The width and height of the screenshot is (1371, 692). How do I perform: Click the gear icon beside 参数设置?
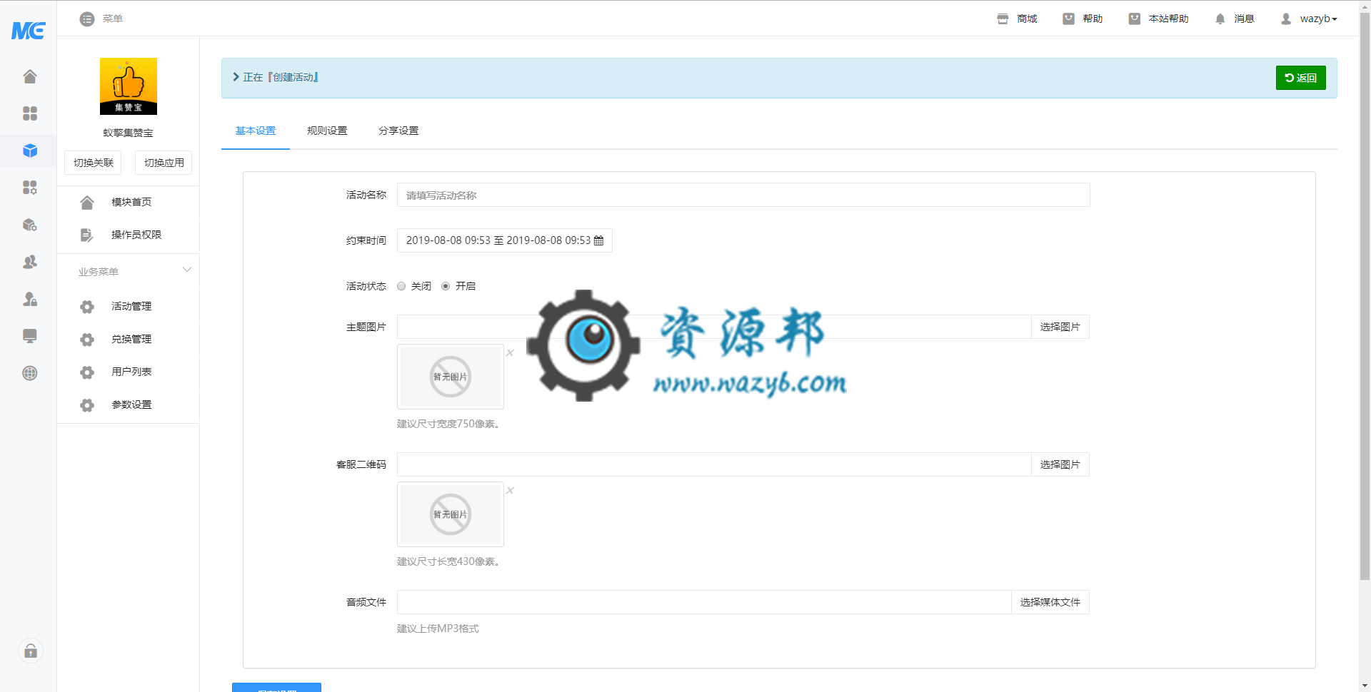coord(87,405)
